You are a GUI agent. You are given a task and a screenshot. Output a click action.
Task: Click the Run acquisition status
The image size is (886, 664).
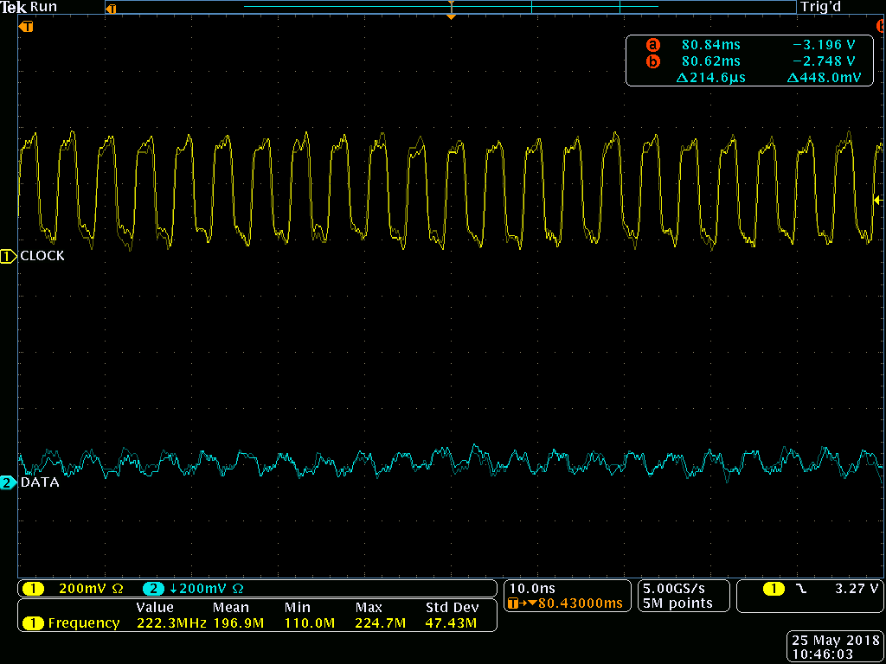point(43,7)
